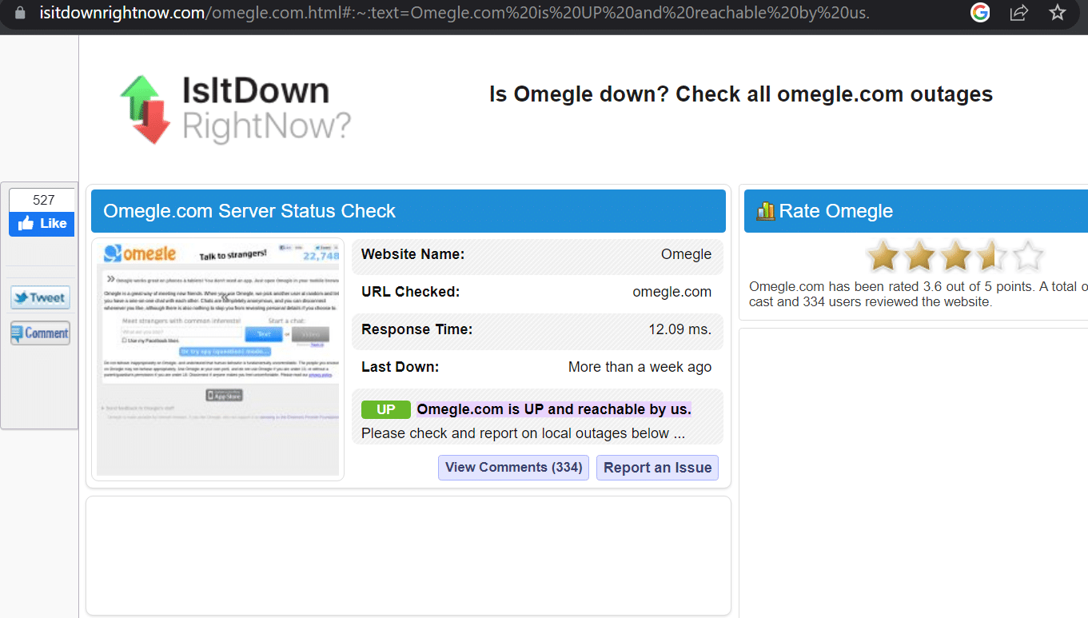Click the "Website Name:" label

click(412, 254)
